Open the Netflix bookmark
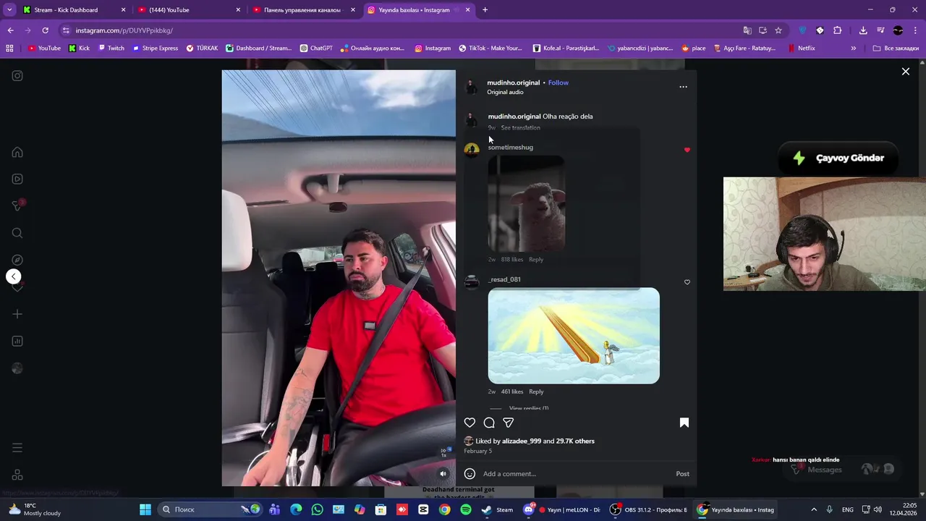 click(801, 48)
